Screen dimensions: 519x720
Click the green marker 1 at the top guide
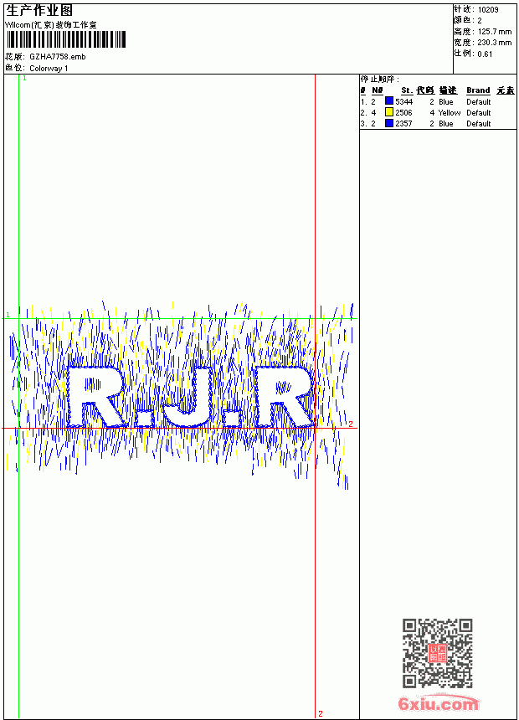[x=24, y=79]
